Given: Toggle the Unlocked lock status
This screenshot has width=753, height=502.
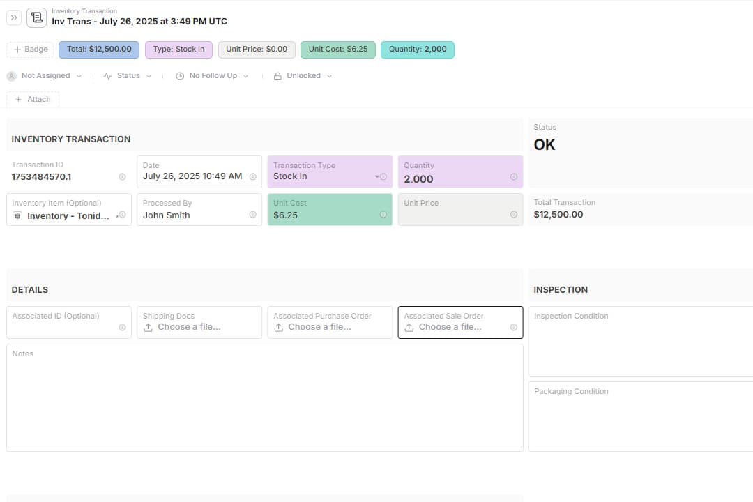Looking at the screenshot, I should 303,76.
